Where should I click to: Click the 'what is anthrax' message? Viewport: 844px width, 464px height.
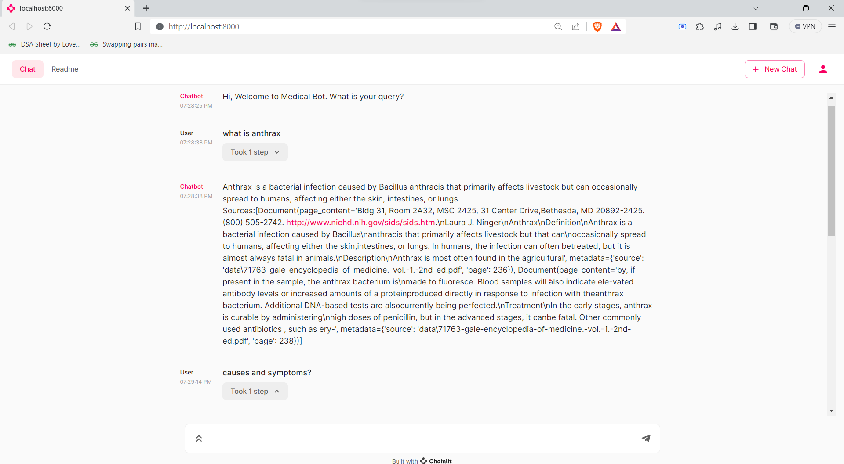click(251, 133)
